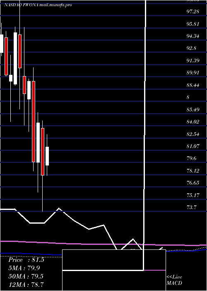Select the 97.28 price axis label
The width and height of the screenshot is (207, 291).
pos(193,12)
